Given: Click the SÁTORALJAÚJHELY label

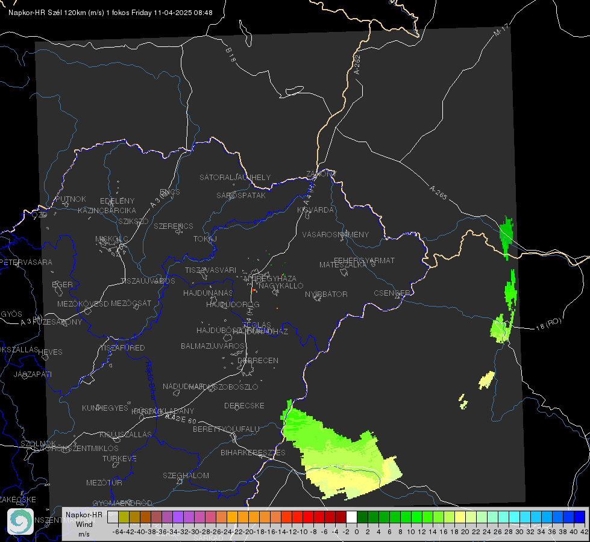Looking at the screenshot, I should point(235,177).
